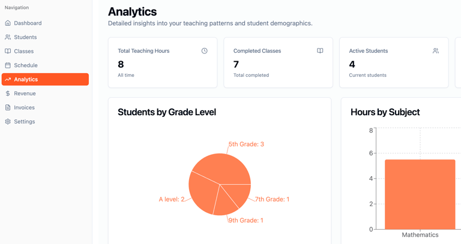Click the calendar icon beside Schedule
461x244 pixels.
pos(8,65)
